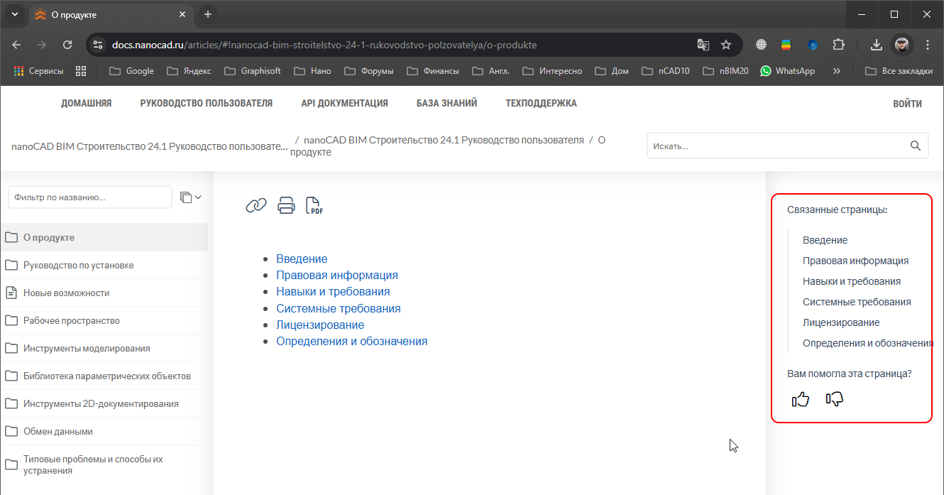The height and width of the screenshot is (495, 944).
Task: Open Лицензирование under Связанные страницы
Action: pos(841,322)
